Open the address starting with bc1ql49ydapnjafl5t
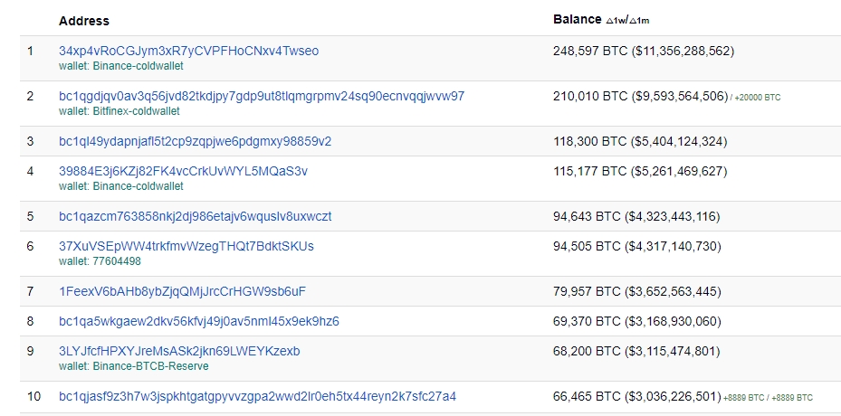841x416 pixels. pos(195,141)
